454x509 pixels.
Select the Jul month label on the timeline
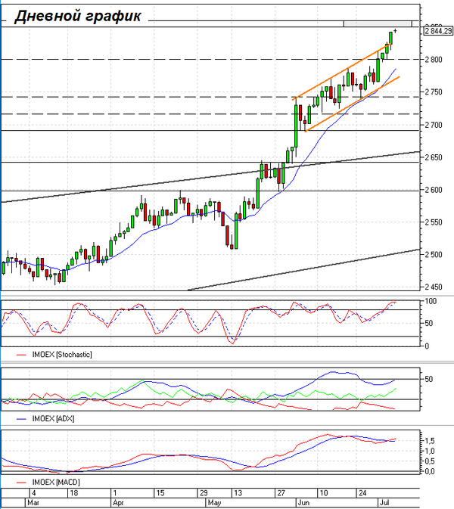coord(384,503)
